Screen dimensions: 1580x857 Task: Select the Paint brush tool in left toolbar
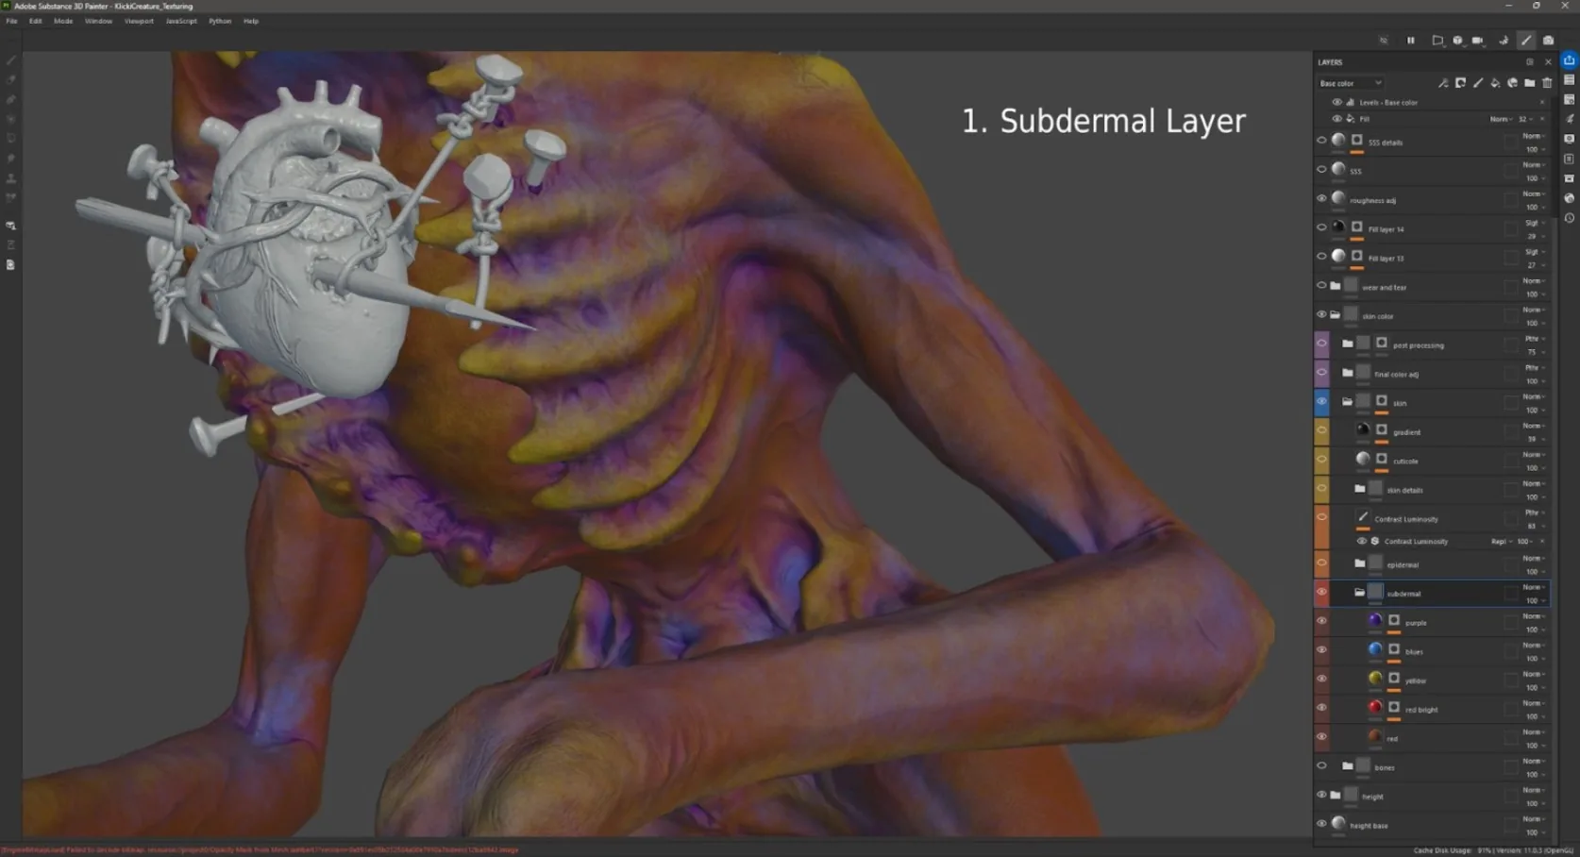[11, 60]
